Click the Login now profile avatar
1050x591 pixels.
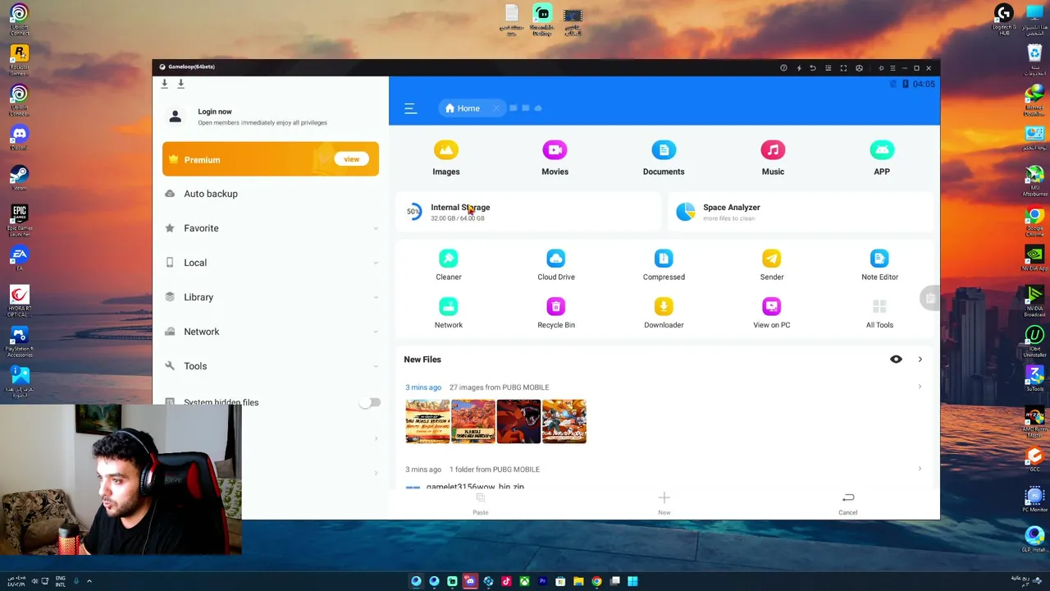[x=175, y=117]
